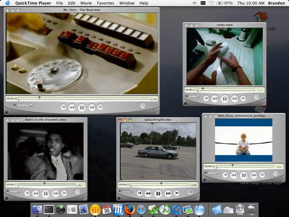
Task: Jump to start of here's to the dreamers
Action: [27, 193]
